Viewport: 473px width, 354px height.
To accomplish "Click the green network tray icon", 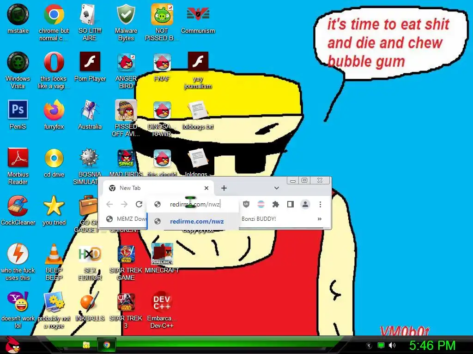I will (381, 345).
